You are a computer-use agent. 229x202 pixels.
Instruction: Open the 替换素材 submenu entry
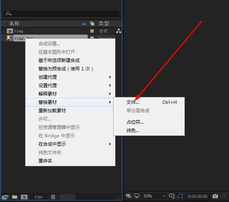point(70,102)
